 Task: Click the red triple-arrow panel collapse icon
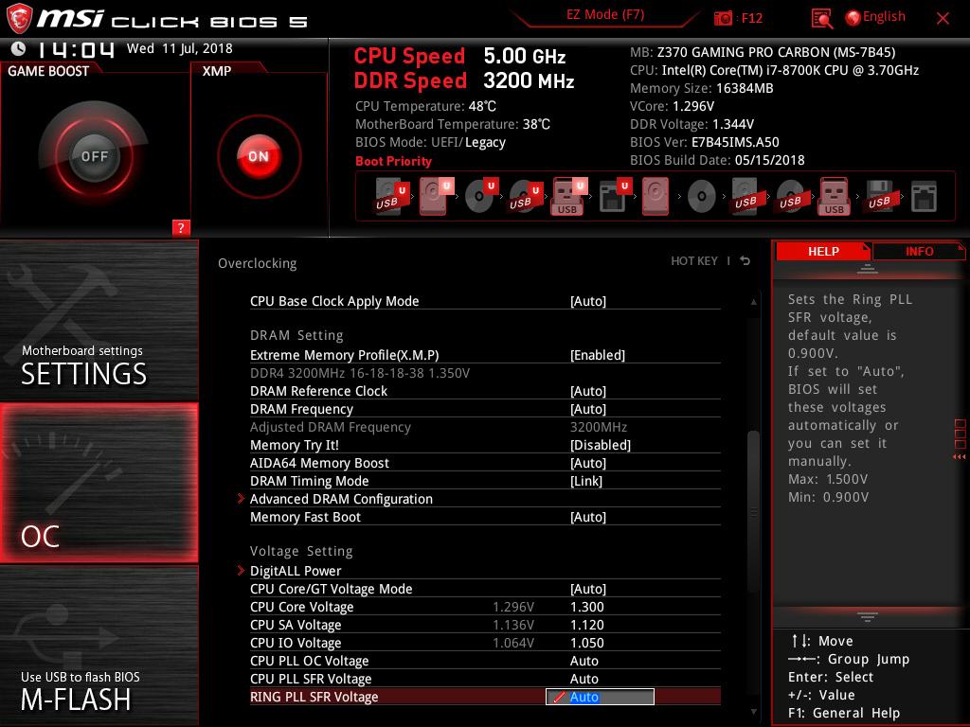[x=959, y=457]
